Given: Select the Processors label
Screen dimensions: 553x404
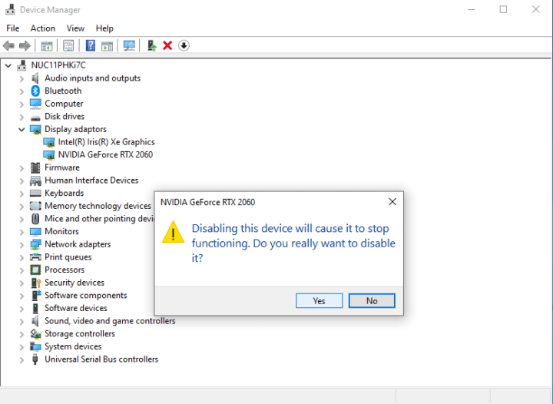Looking at the screenshot, I should [x=65, y=270].
